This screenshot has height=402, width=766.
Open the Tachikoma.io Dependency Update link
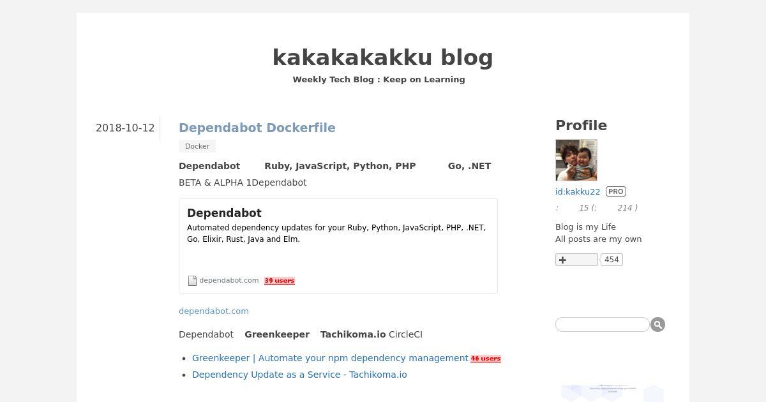tap(299, 375)
